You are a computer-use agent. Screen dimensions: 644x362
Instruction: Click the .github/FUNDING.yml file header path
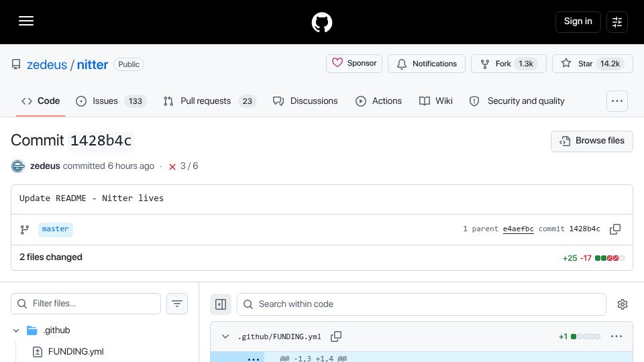pyautogui.click(x=279, y=337)
